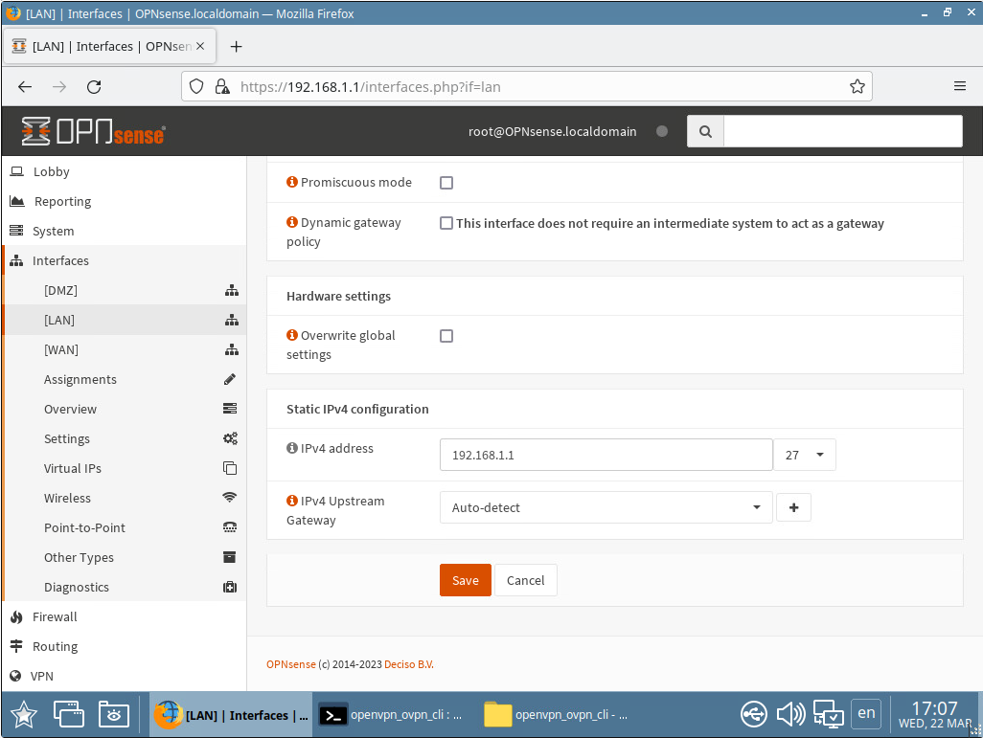Screen dimensions: 983x738
Task: Click the IPv4 address input field
Action: [x=606, y=456]
